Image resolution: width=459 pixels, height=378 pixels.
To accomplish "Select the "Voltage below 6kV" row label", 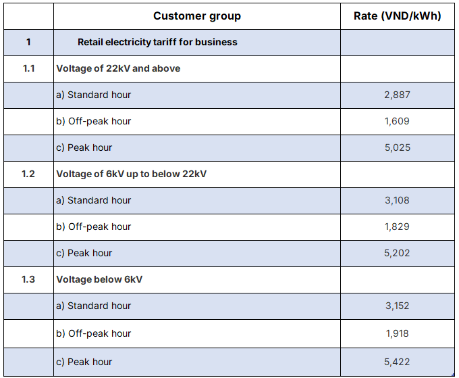I will pyautogui.click(x=99, y=279).
